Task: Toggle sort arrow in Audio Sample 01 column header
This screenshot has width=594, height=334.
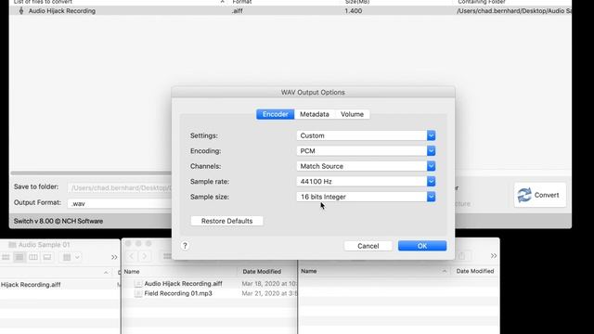Action: click(x=106, y=272)
